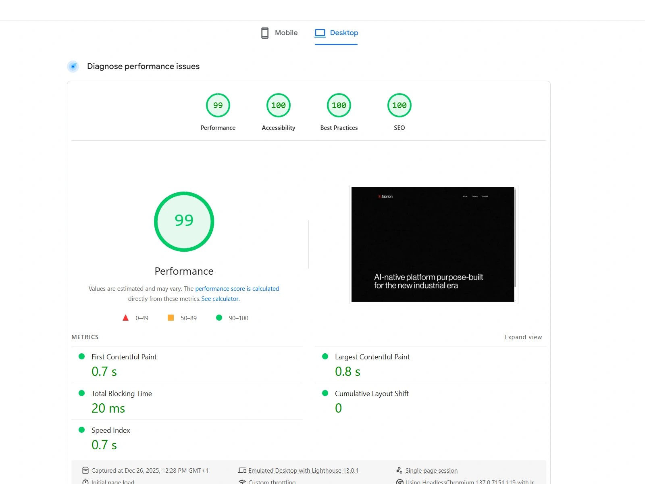Open the "performance score is calculated" link

point(237,289)
